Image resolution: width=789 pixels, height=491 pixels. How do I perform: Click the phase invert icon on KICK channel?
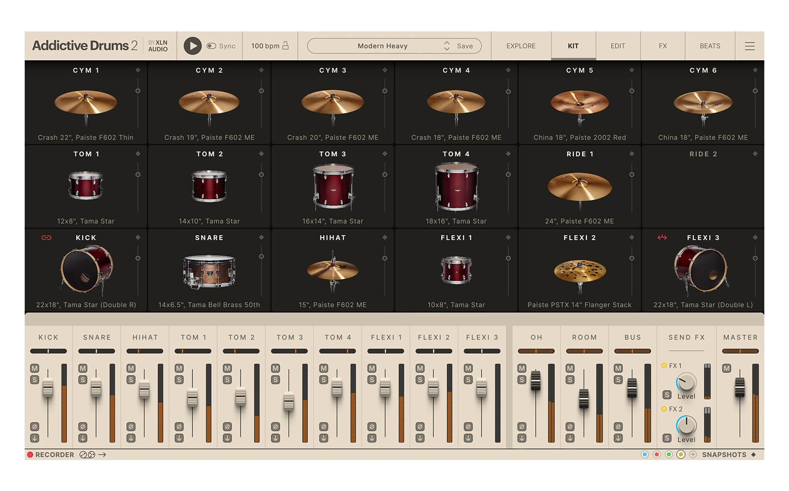[x=34, y=427]
